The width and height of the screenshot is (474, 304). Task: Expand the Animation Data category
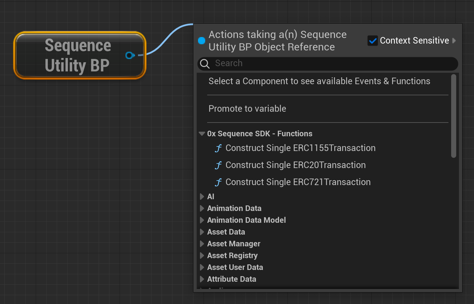coord(202,208)
